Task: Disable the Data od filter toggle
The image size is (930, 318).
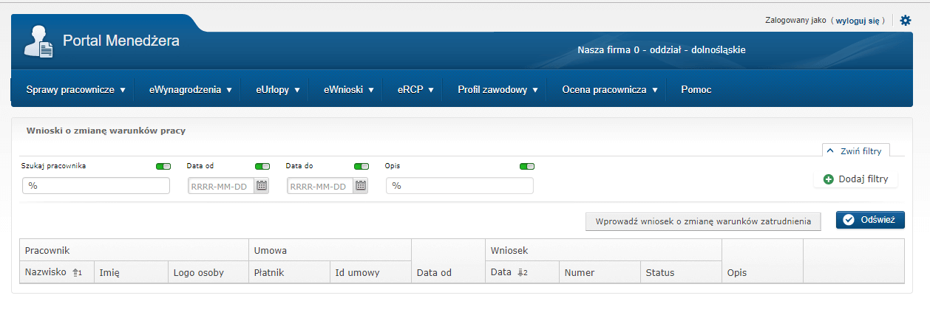Action: pyautogui.click(x=262, y=167)
